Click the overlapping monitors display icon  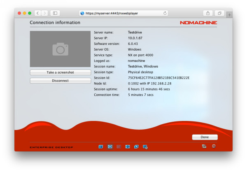[x=136, y=147]
